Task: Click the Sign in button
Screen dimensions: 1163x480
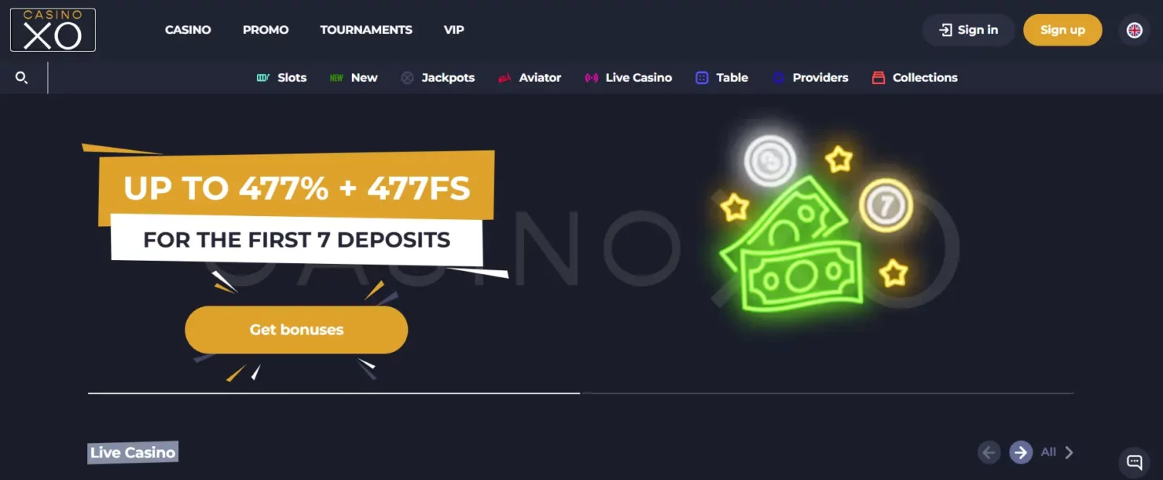Action: (968, 30)
